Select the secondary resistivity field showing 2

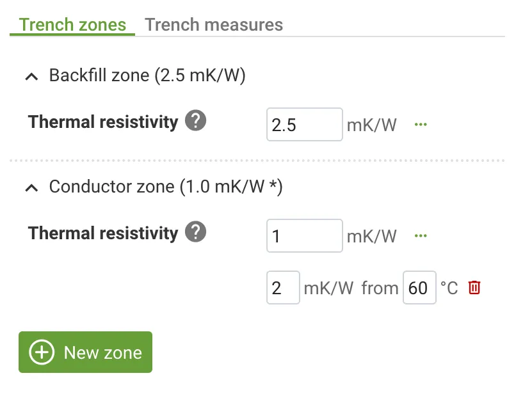click(x=283, y=288)
